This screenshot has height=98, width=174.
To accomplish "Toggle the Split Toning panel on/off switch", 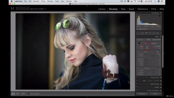I will click(136, 84).
